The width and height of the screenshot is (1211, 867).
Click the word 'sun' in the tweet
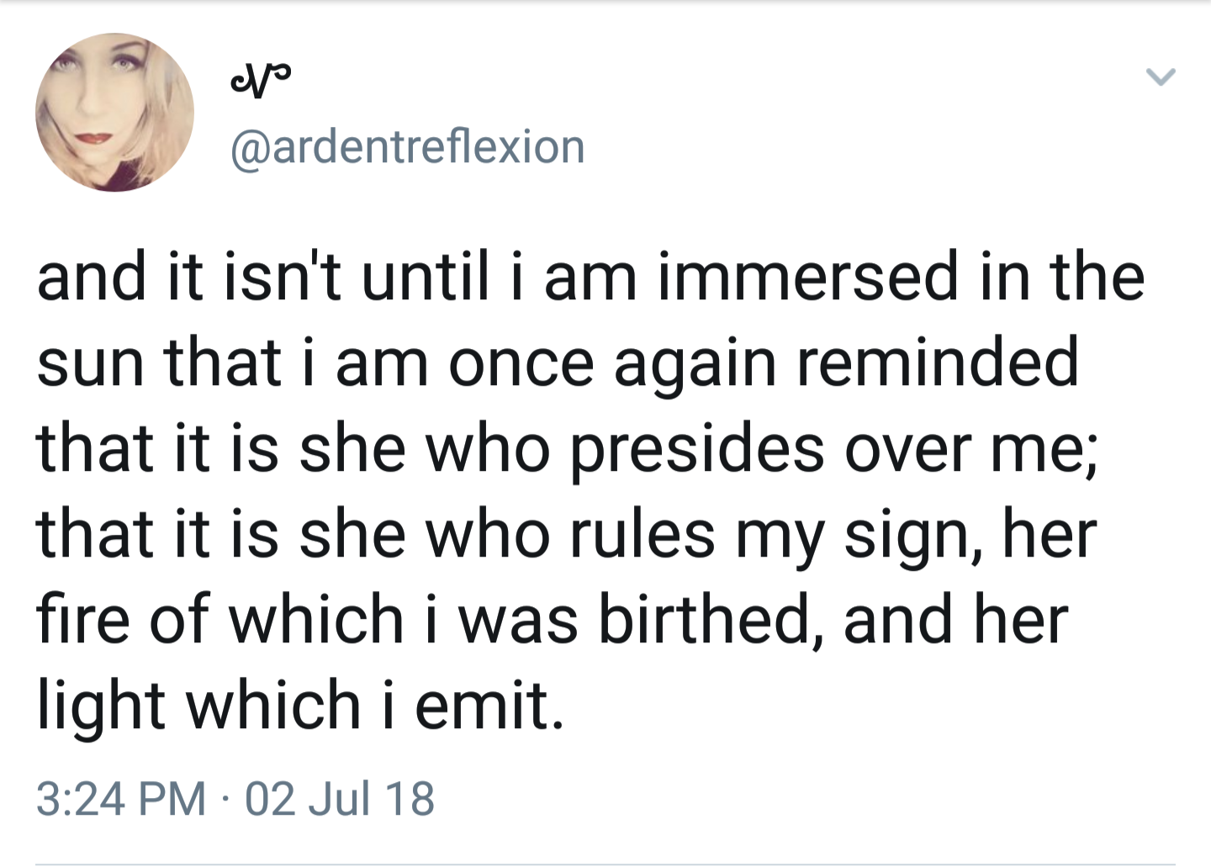click(x=90, y=363)
